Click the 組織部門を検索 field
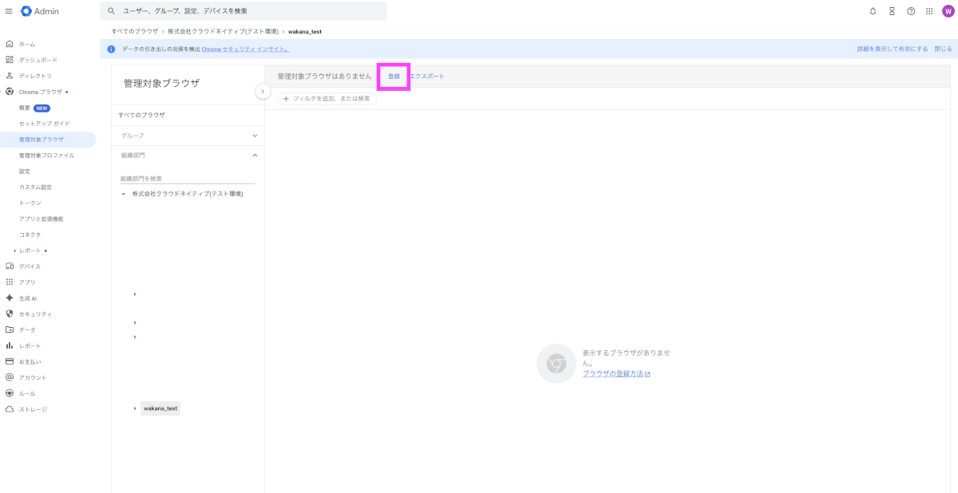Image resolution: width=958 pixels, height=493 pixels. tap(188, 179)
